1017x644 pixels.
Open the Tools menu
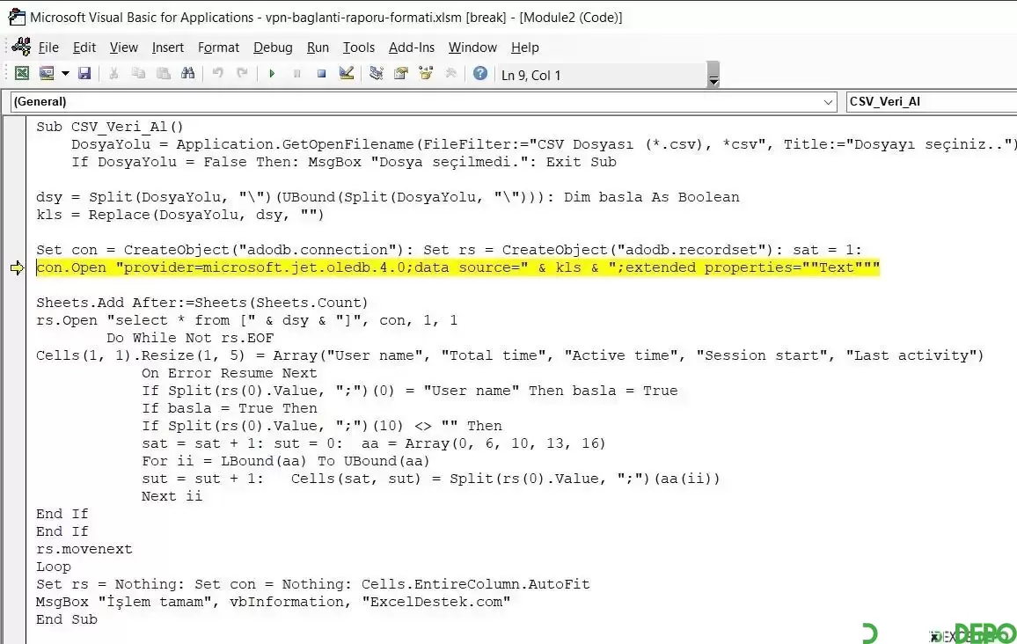click(359, 48)
